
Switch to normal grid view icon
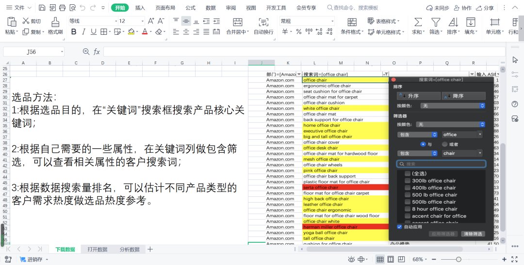[380, 259]
